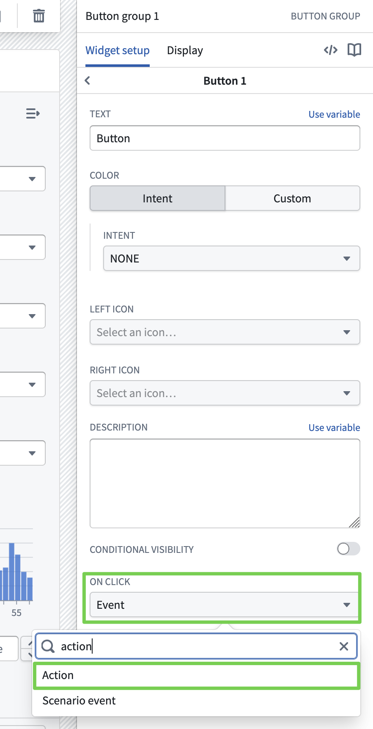This screenshot has height=729, width=373.
Task: Click into the Button text field
Action: (x=225, y=138)
